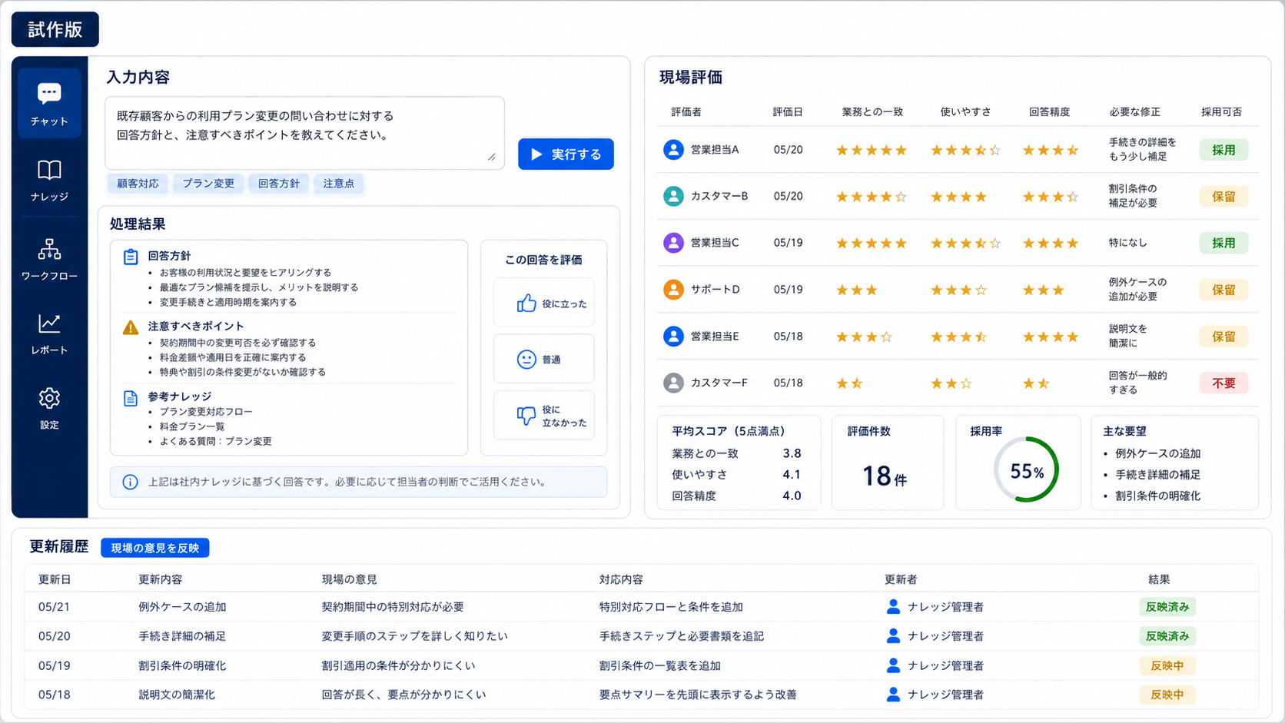Viewport: 1285px width, 723px height.
Task: Open the ワークフロー sidebar icon
Action: (49, 249)
